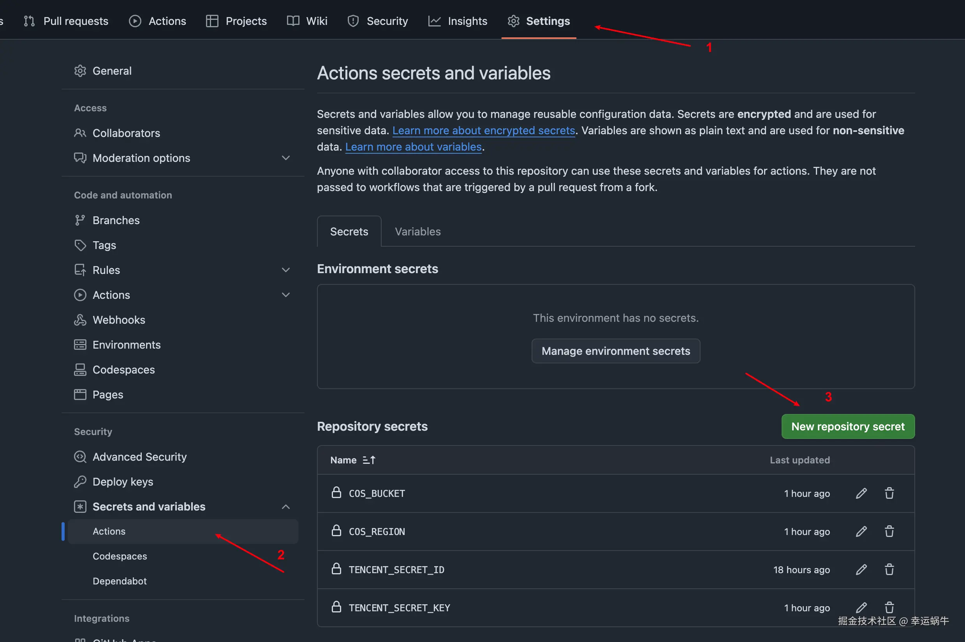The width and height of the screenshot is (965, 642).
Task: Switch to the Variables tab
Action: [417, 232]
